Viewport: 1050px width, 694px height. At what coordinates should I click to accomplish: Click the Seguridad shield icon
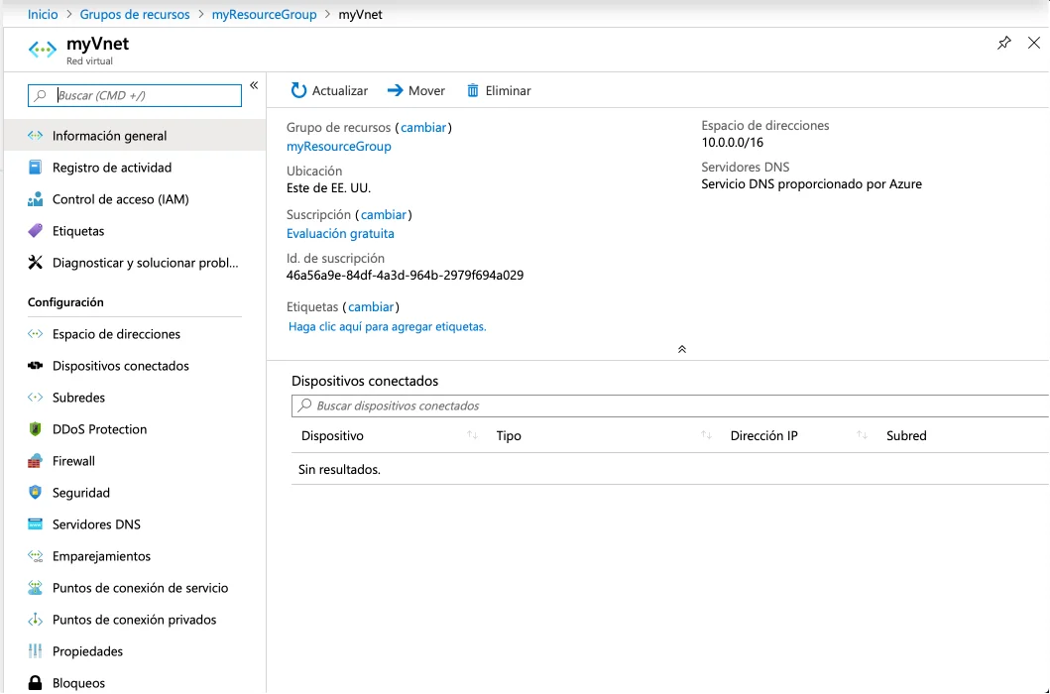[35, 493]
